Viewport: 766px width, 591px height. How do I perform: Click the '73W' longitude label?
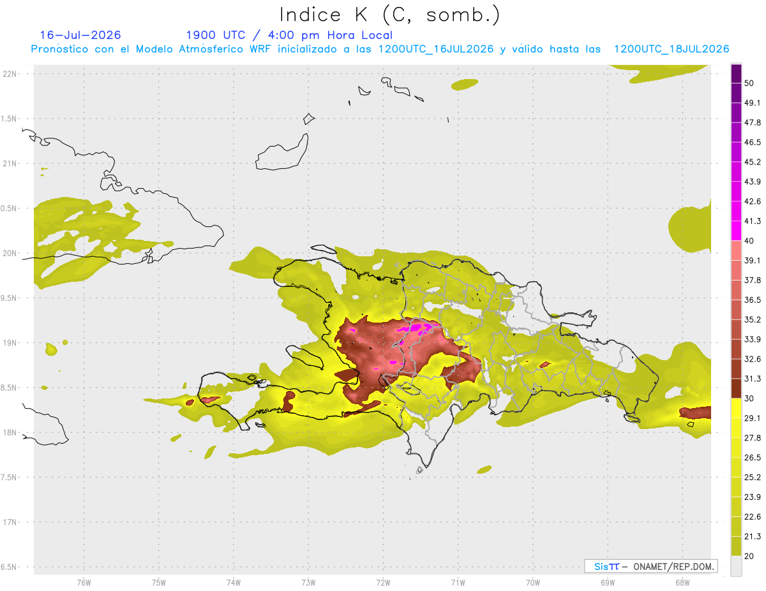(308, 583)
